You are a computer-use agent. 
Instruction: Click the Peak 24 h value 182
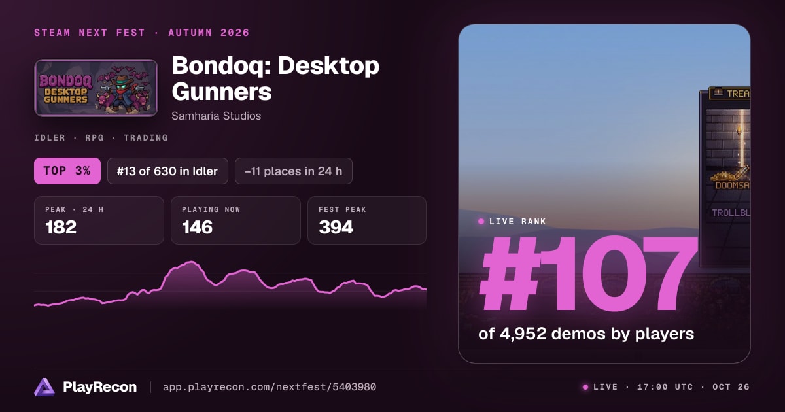click(x=61, y=228)
